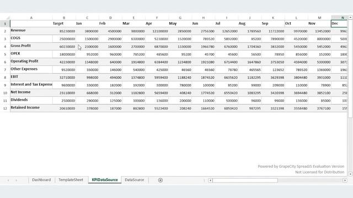The width and height of the screenshot is (353, 198).
Task: Click the Feb header cell
Action: [x=110, y=23]
